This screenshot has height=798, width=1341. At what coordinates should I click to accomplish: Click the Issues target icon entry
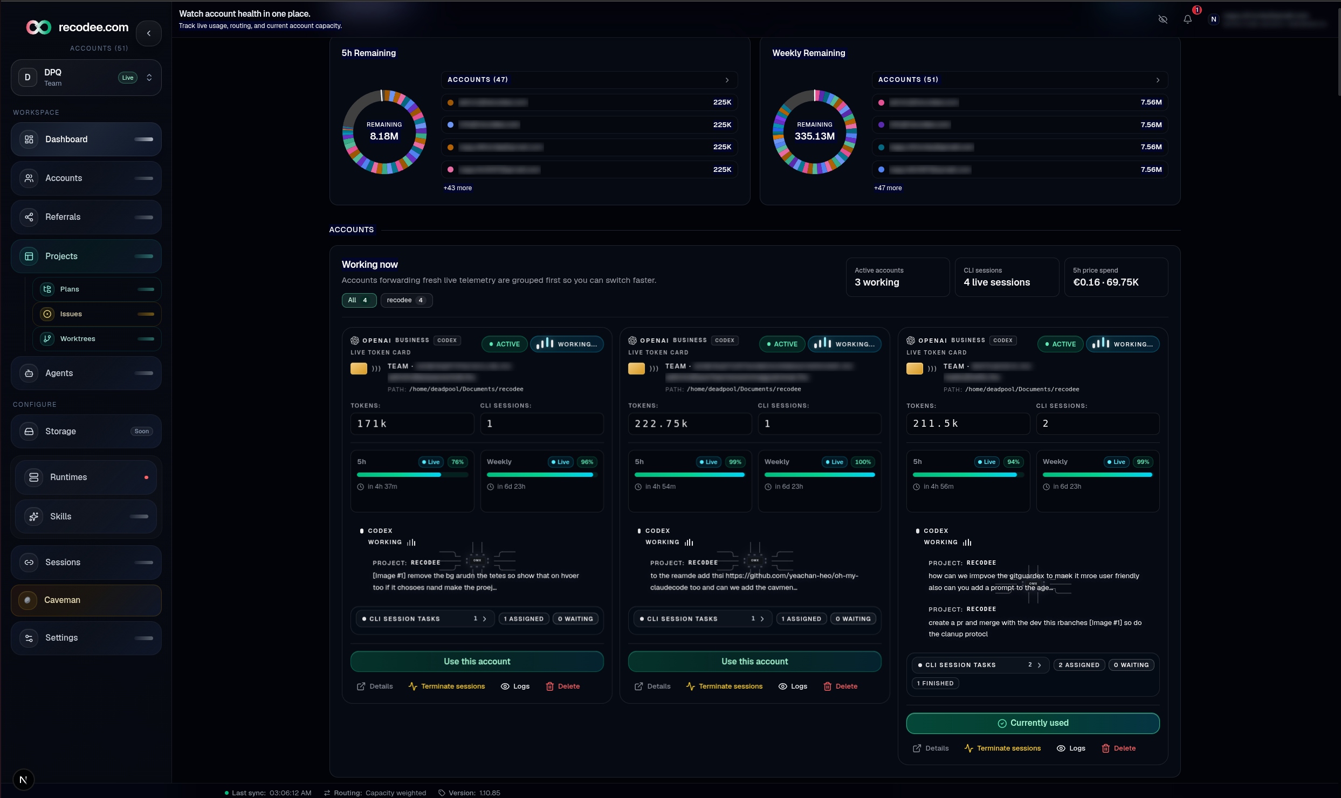coord(47,314)
